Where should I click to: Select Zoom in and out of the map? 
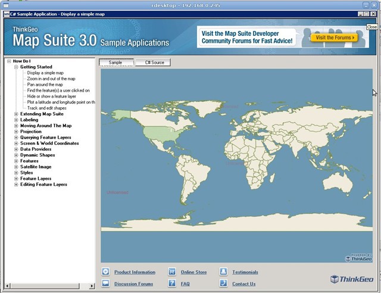(51, 79)
